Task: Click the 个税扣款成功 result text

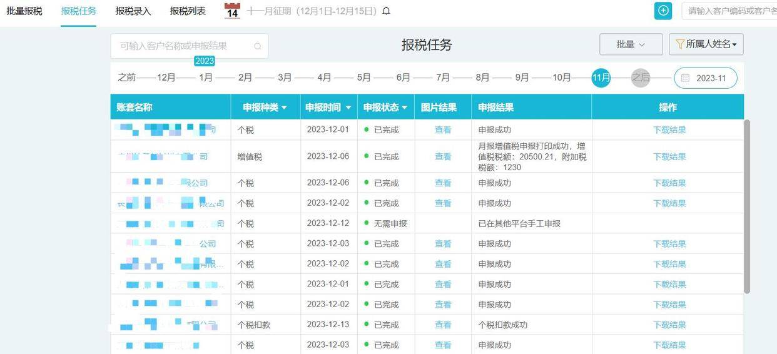Action: pyautogui.click(x=503, y=325)
